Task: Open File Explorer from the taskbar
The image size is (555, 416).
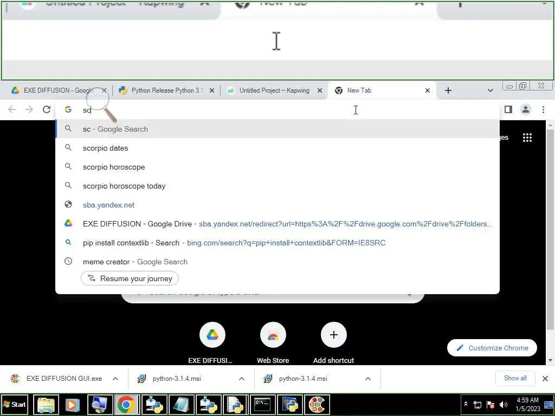Action: 46,404
